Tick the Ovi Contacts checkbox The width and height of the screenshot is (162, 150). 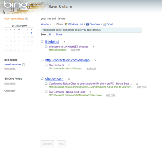coord(46,65)
